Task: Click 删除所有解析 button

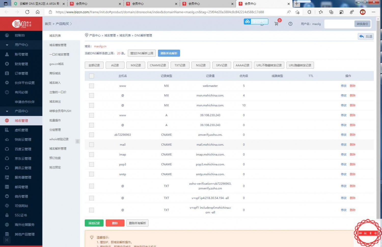Action: click(x=138, y=223)
